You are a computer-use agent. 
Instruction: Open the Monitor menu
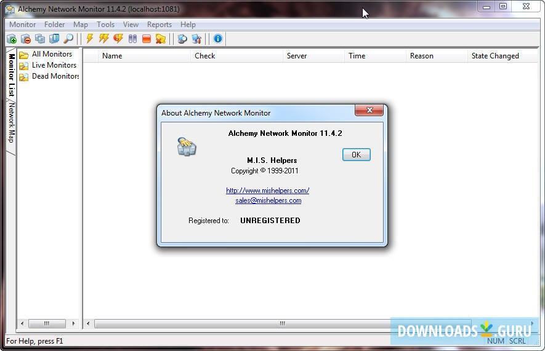tap(23, 25)
